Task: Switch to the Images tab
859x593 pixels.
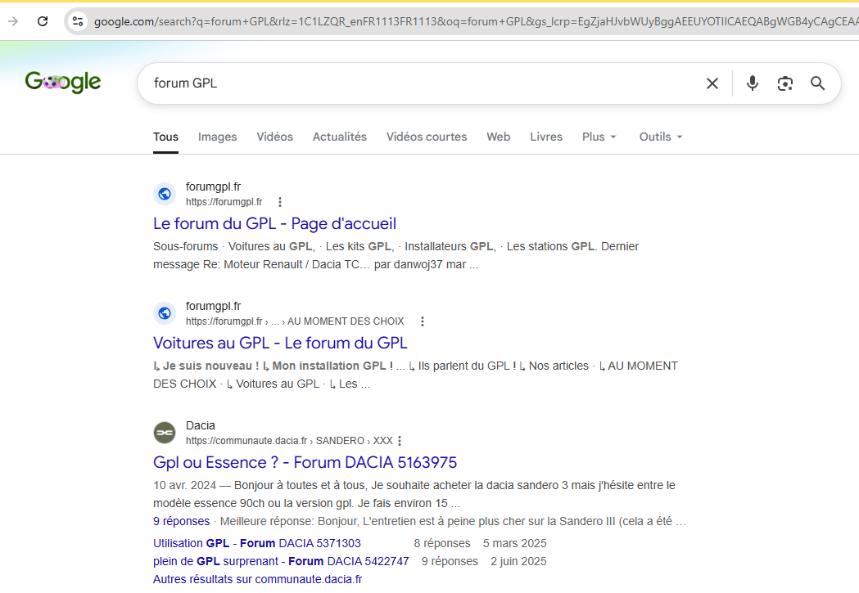Action: pos(218,137)
